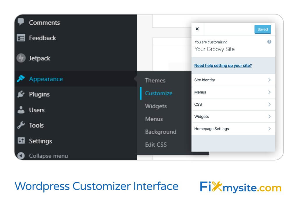This screenshot has width=298, height=214.
Task: Close the customizer with the X
Action: click(197, 29)
